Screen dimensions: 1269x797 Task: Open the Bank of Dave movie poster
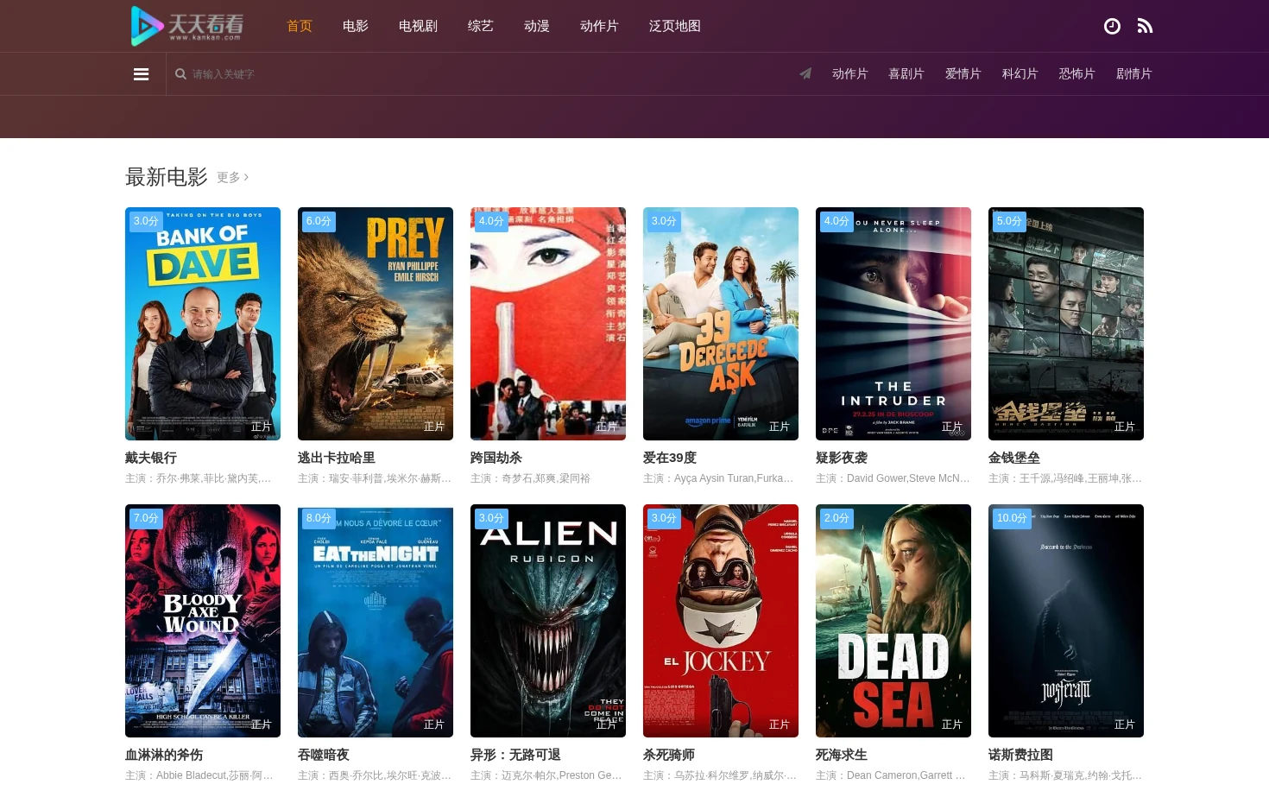click(x=203, y=324)
